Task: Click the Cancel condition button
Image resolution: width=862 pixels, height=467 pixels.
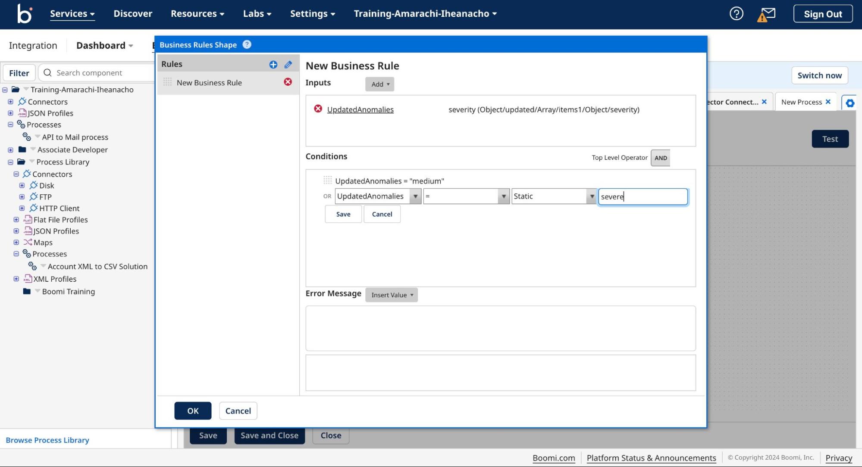Action: (x=382, y=213)
